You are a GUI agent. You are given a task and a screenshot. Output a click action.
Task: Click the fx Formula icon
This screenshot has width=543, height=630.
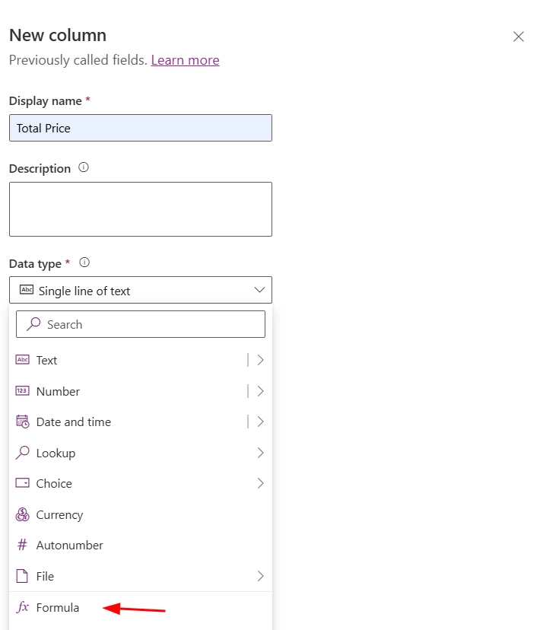pos(23,607)
